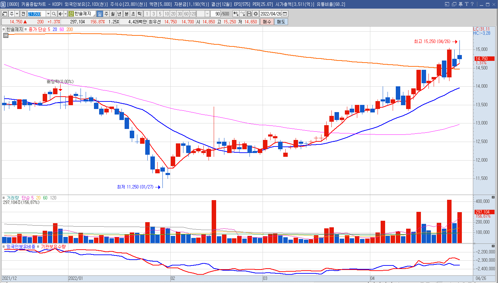498x283 pixels.
Task: Select the 분 minute period button
Action: pyautogui.click(x=126, y=14)
